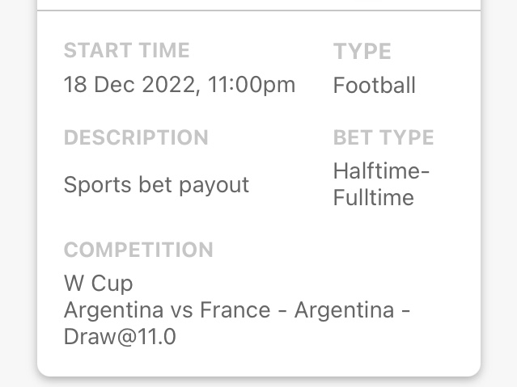
Task: Click the START TIME heading
Action: 127,50
